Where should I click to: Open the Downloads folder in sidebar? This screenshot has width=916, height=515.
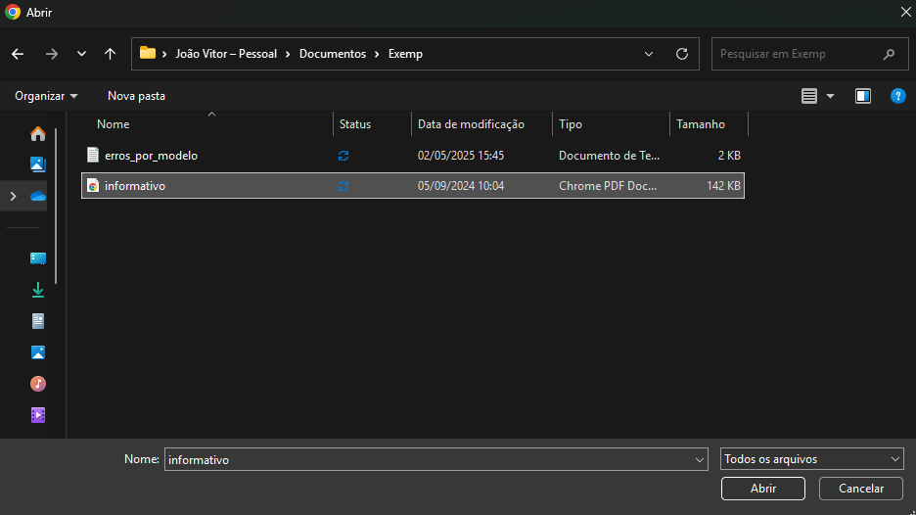[x=38, y=290]
